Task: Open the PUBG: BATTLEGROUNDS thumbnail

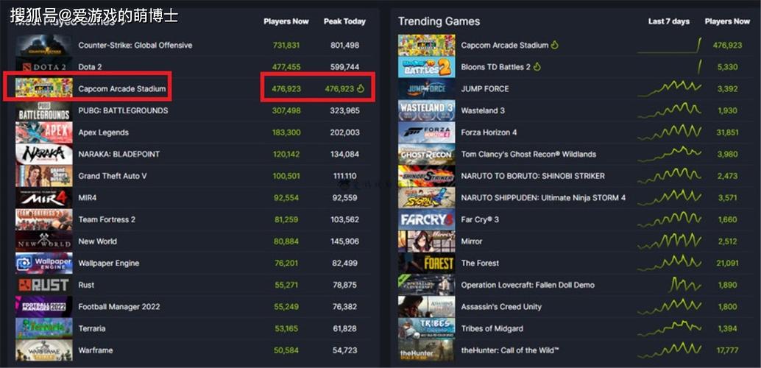Action: (x=44, y=110)
